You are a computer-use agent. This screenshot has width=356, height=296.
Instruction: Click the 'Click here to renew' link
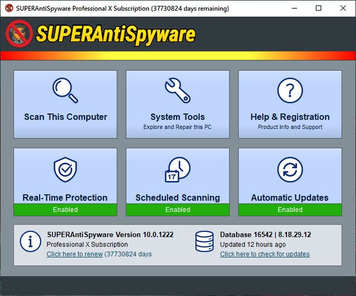click(75, 254)
